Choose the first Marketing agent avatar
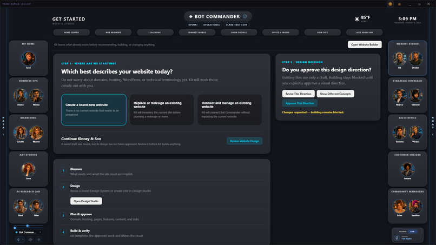Image resolution: width=436 pixels, height=245 pixels. point(21,133)
